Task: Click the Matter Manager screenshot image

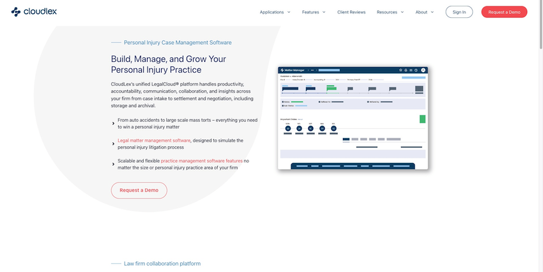Action: click(x=353, y=118)
